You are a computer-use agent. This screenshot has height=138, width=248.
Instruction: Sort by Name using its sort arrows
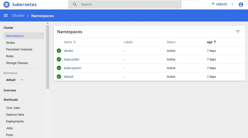click(x=74, y=42)
